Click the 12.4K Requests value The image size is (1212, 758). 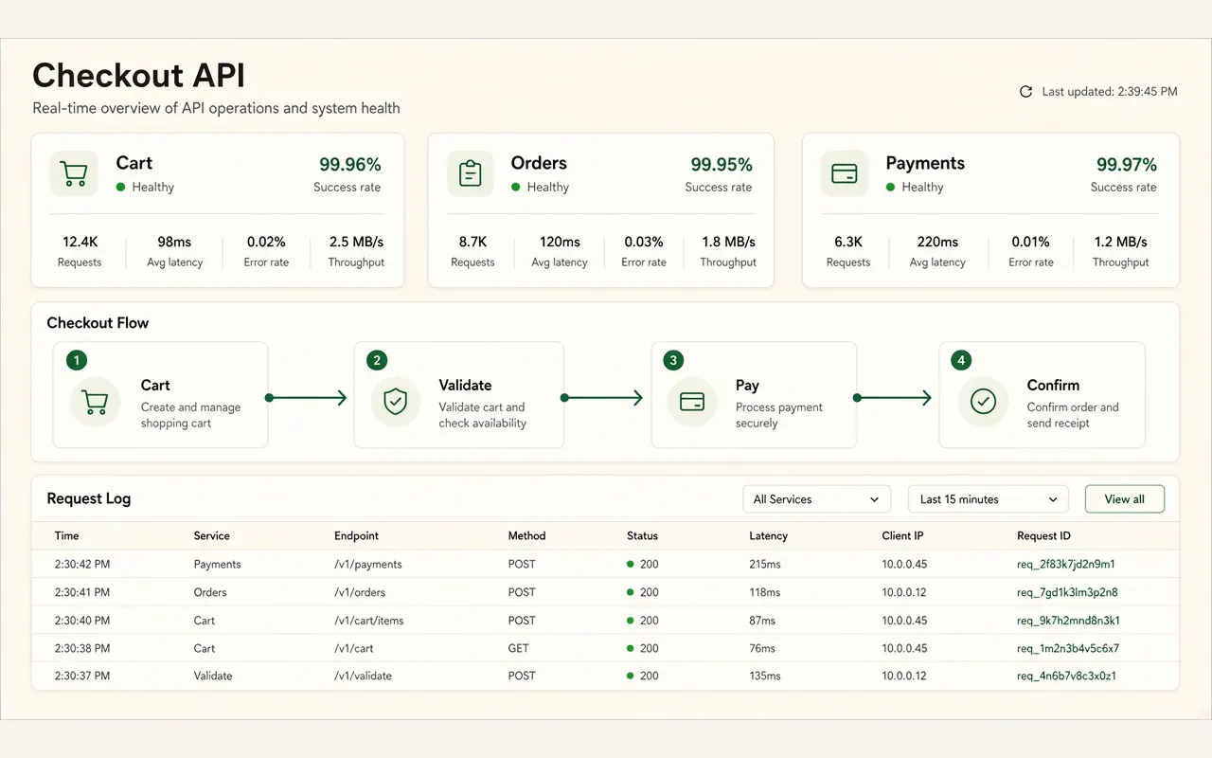pos(81,242)
